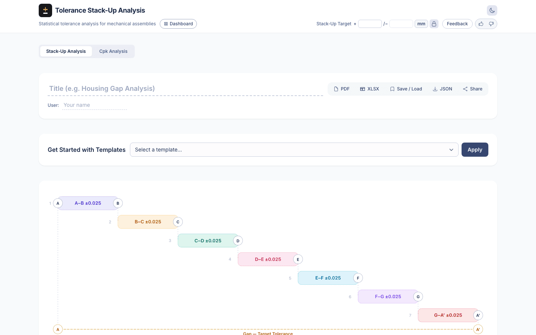Export the analysis as PDF
This screenshot has width=536, height=335.
(x=341, y=89)
